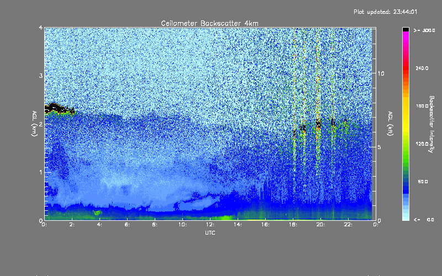The image size is (442, 276).
Task: Click the 'Plot updated: 23:44:01' timestamp
Action: point(385,12)
